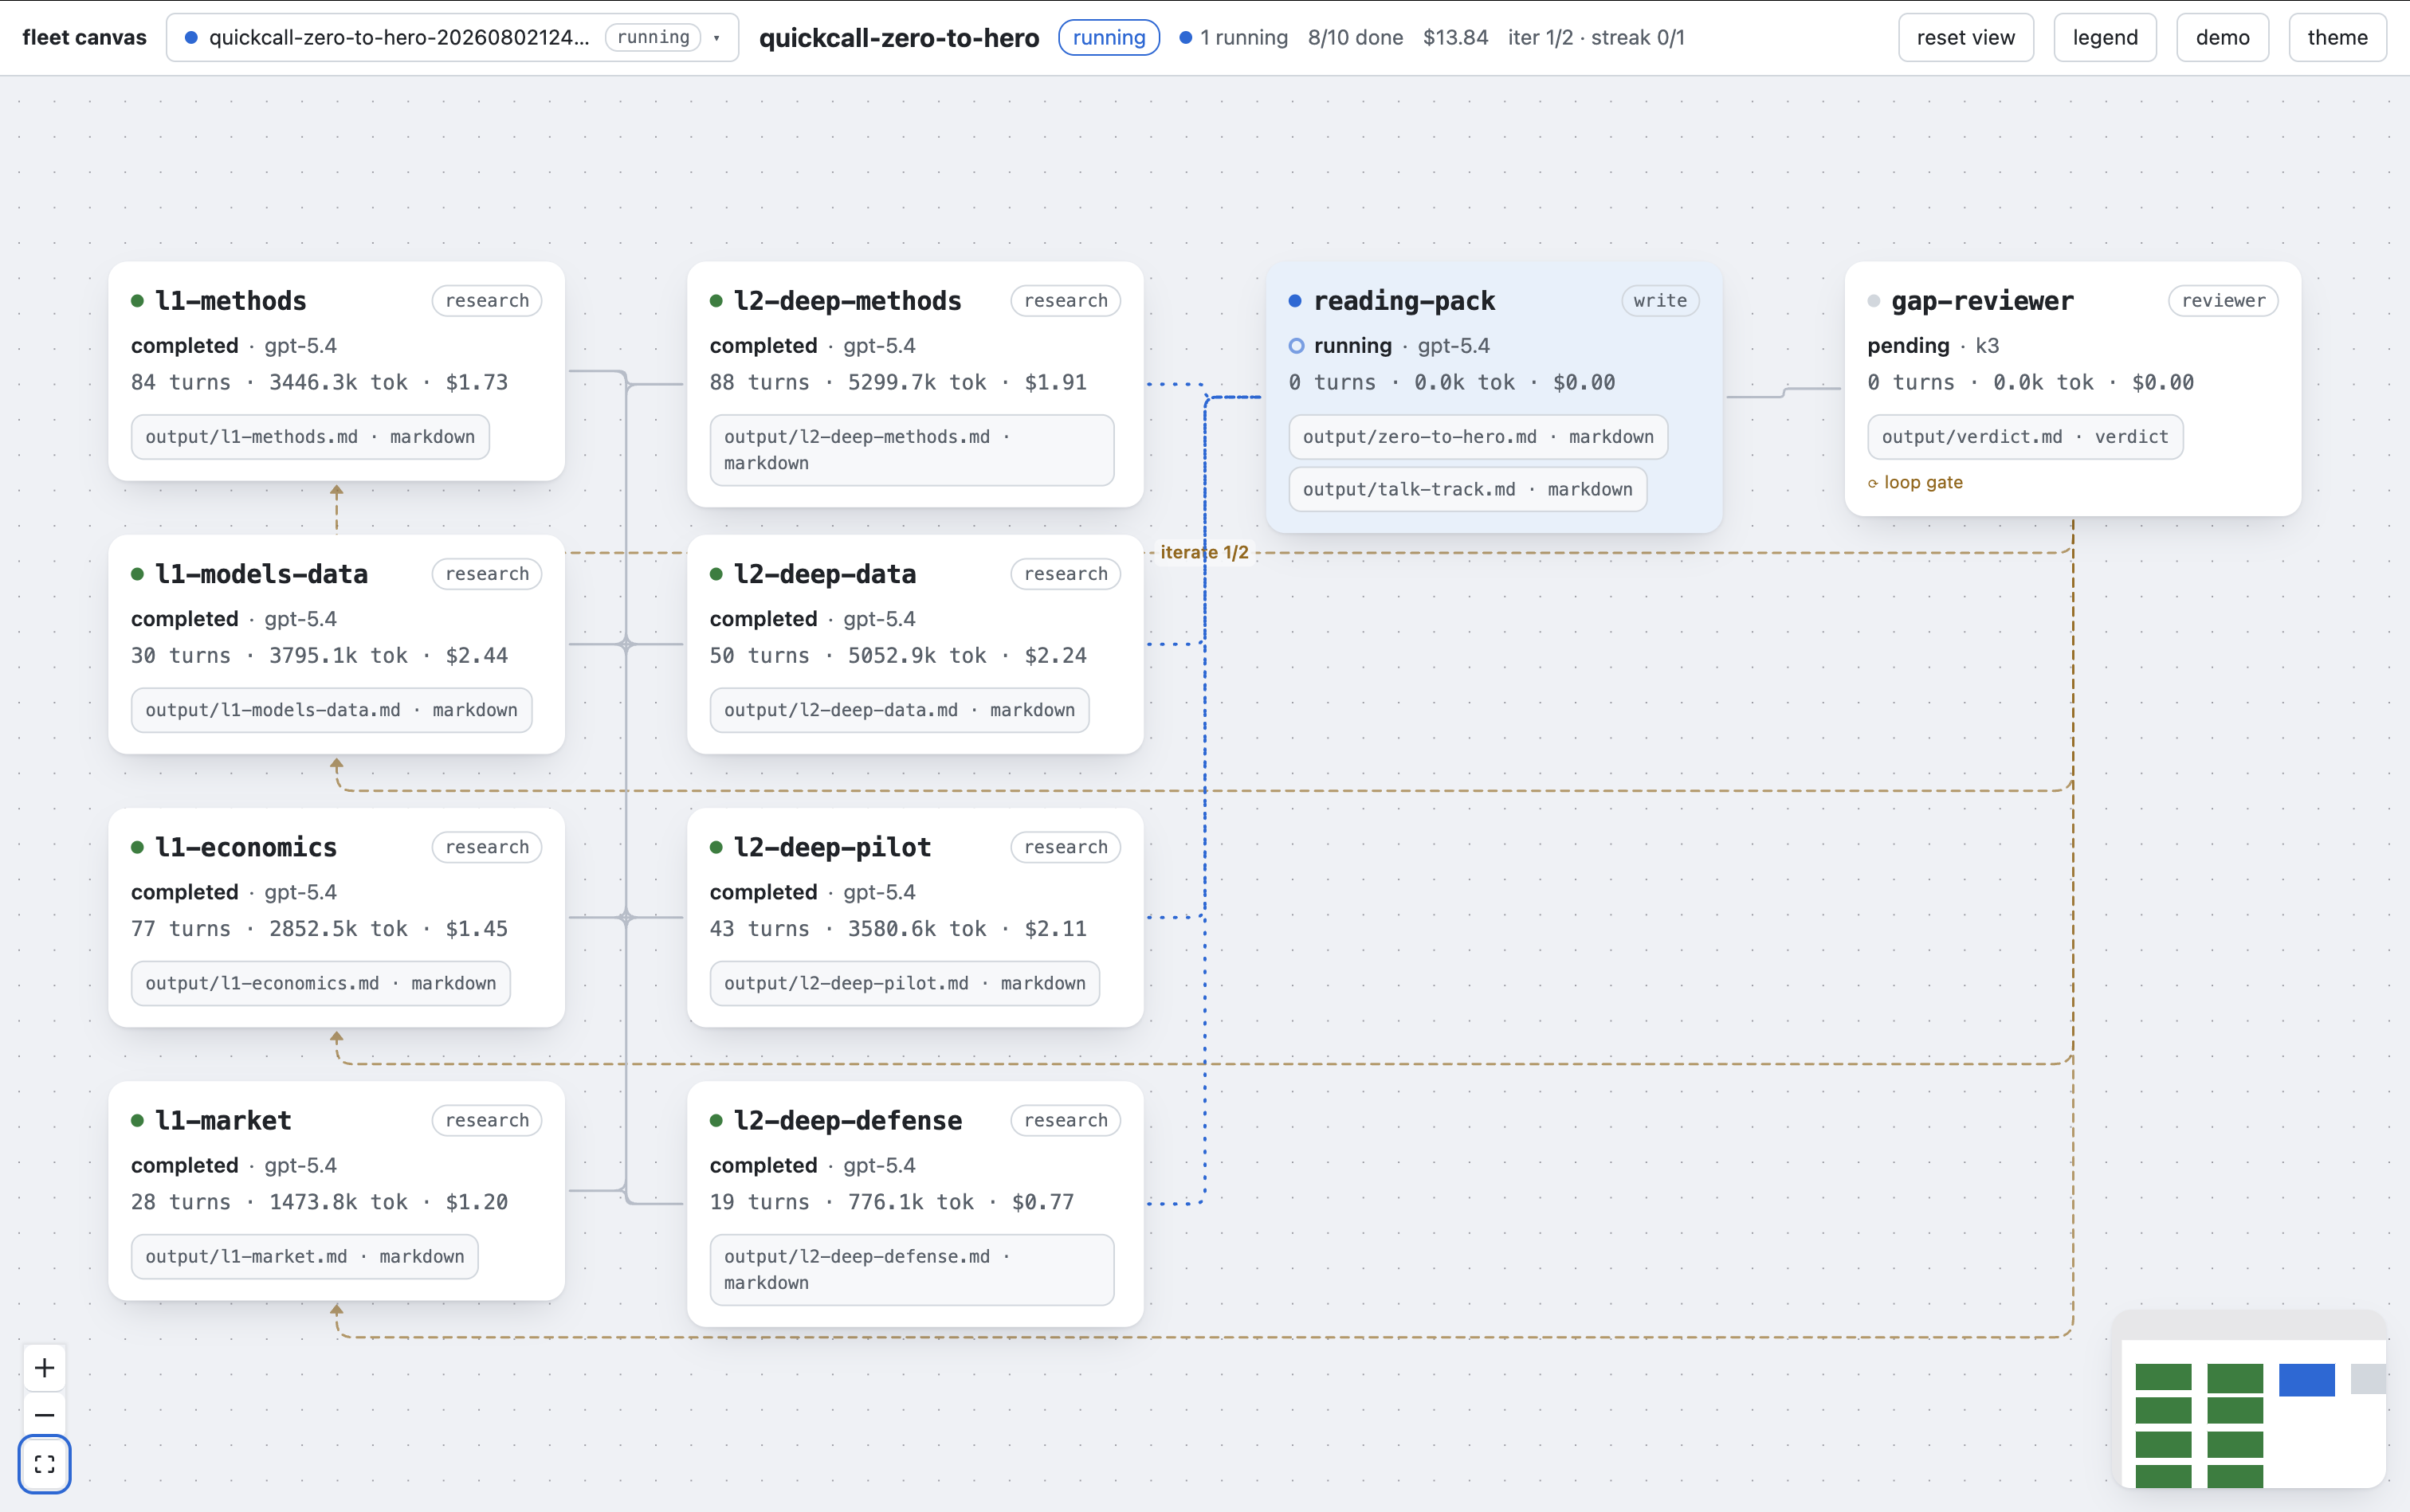The height and width of the screenshot is (1512, 2410).
Task: Zoom out with the minus button
Action: 44,1414
